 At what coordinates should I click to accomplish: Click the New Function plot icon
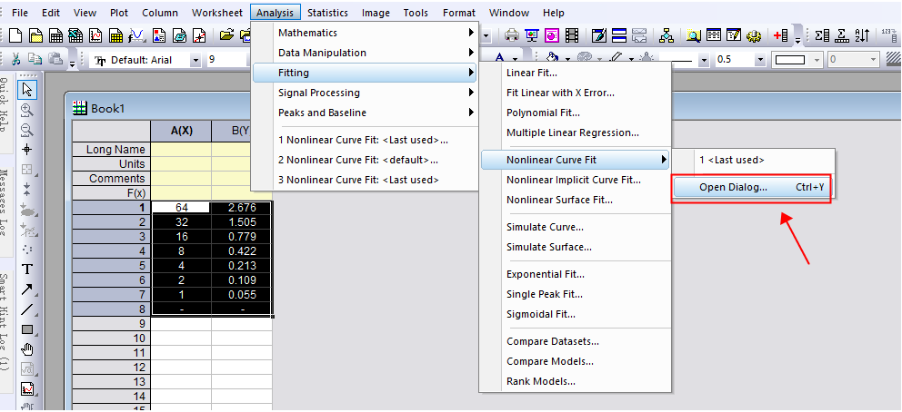(137, 35)
